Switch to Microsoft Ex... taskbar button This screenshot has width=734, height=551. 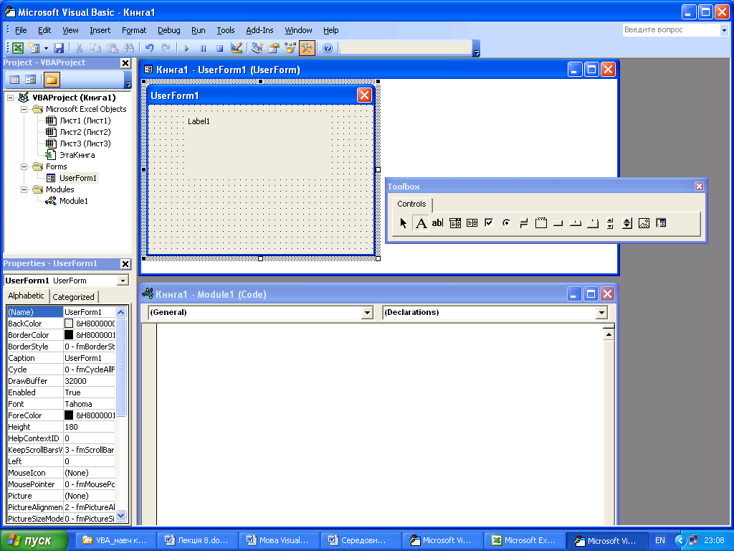(524, 540)
